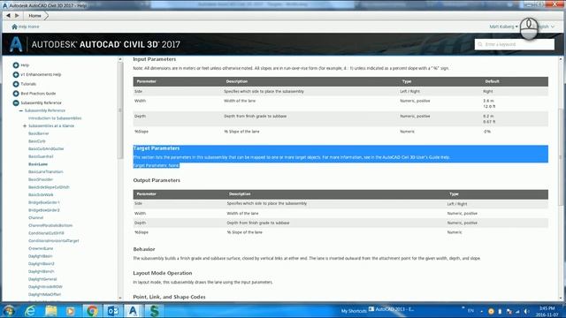Screen dimensions: 566x318
Task: Open green S application on taskbar
Action: click(x=154, y=311)
